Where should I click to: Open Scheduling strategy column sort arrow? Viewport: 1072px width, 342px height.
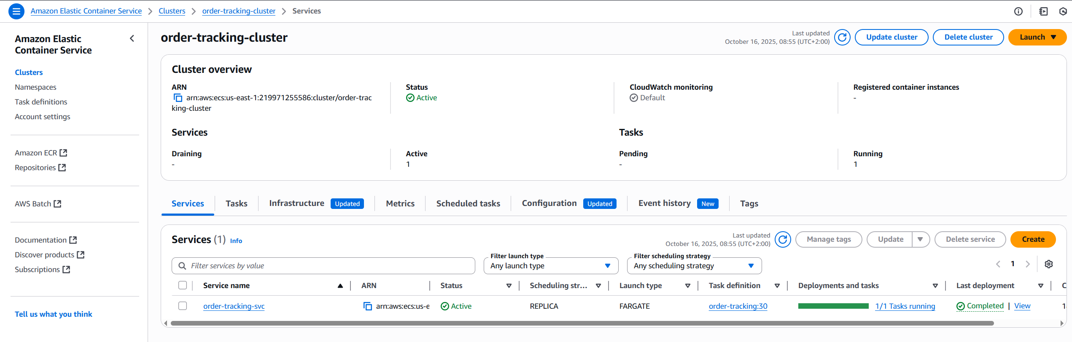(598, 286)
